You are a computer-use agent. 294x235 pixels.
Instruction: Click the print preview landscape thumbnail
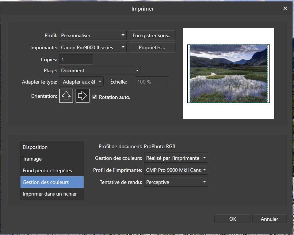coord(229,74)
